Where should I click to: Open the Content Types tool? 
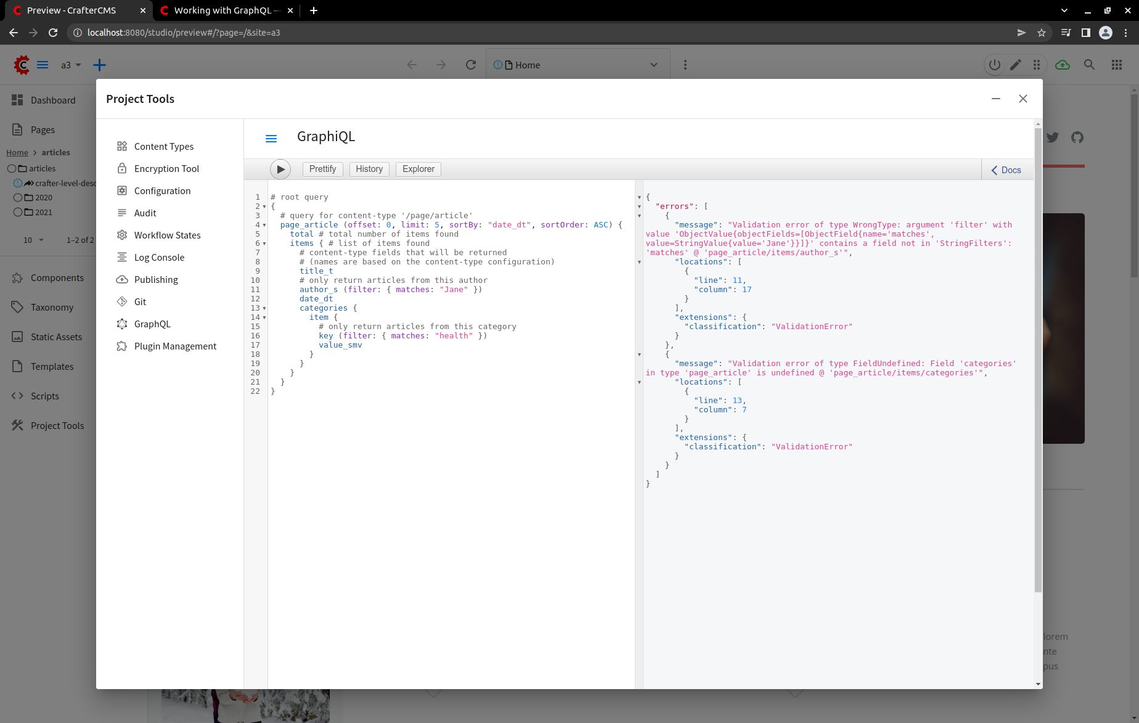coord(163,146)
